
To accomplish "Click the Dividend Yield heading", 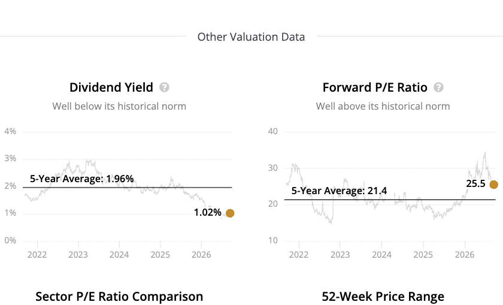I will click(x=111, y=87).
